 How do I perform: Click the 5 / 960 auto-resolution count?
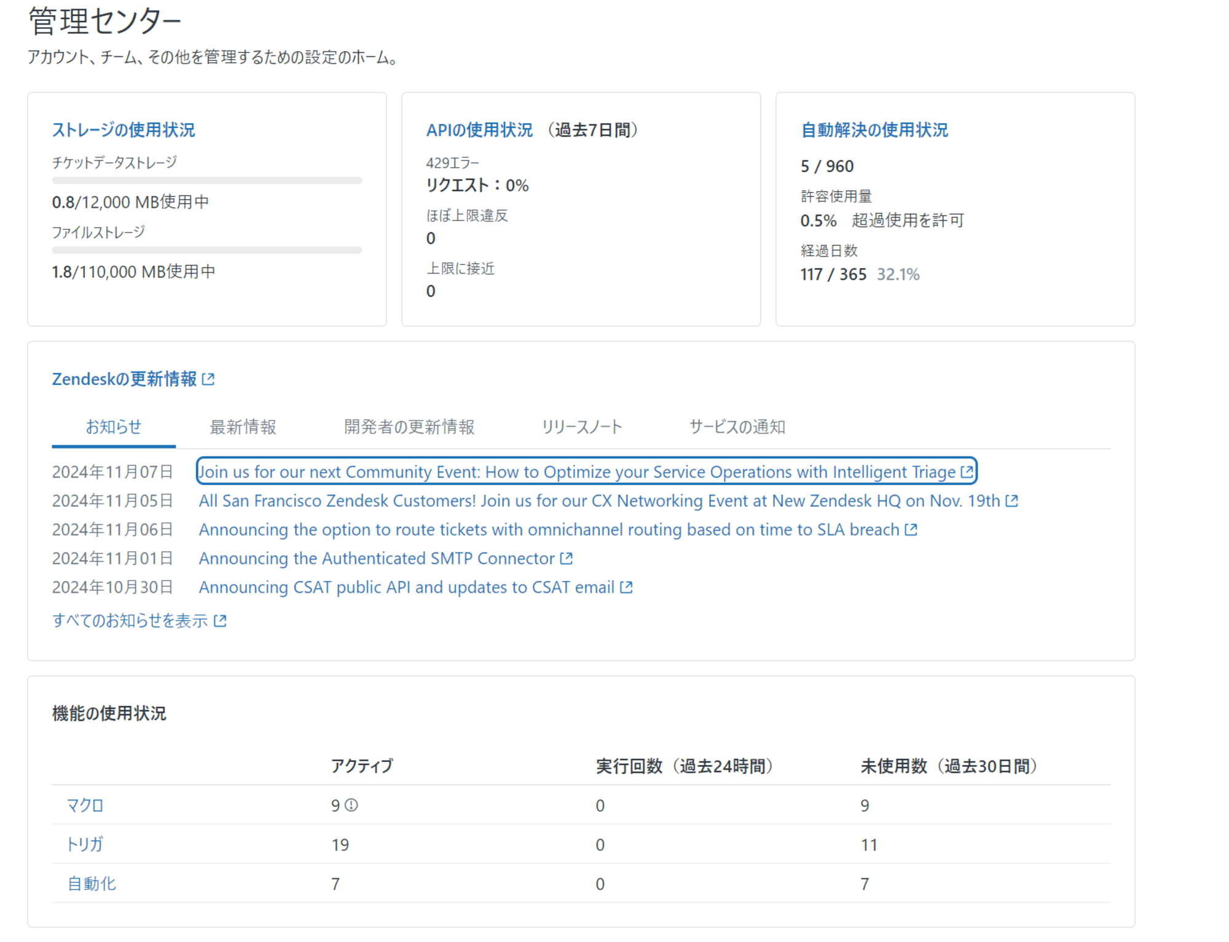[827, 166]
